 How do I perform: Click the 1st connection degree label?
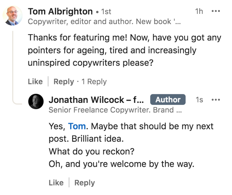pos(106,12)
